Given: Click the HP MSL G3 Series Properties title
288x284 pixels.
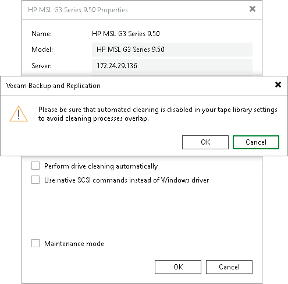Looking at the screenshot, I should (78, 10).
